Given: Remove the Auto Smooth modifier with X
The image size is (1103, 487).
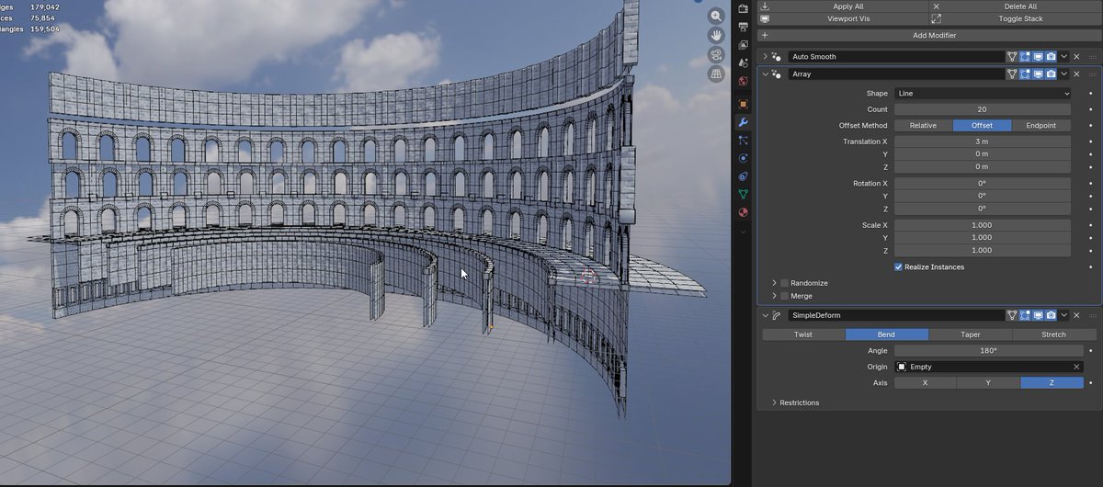Looking at the screenshot, I should (1076, 57).
